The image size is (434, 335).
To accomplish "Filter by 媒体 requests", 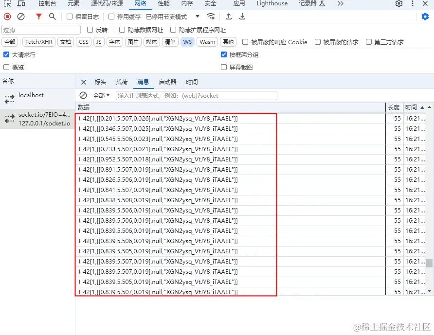I will click(x=151, y=42).
